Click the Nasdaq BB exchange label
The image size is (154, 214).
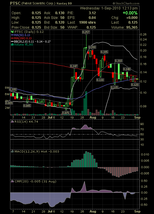tap(64, 4)
